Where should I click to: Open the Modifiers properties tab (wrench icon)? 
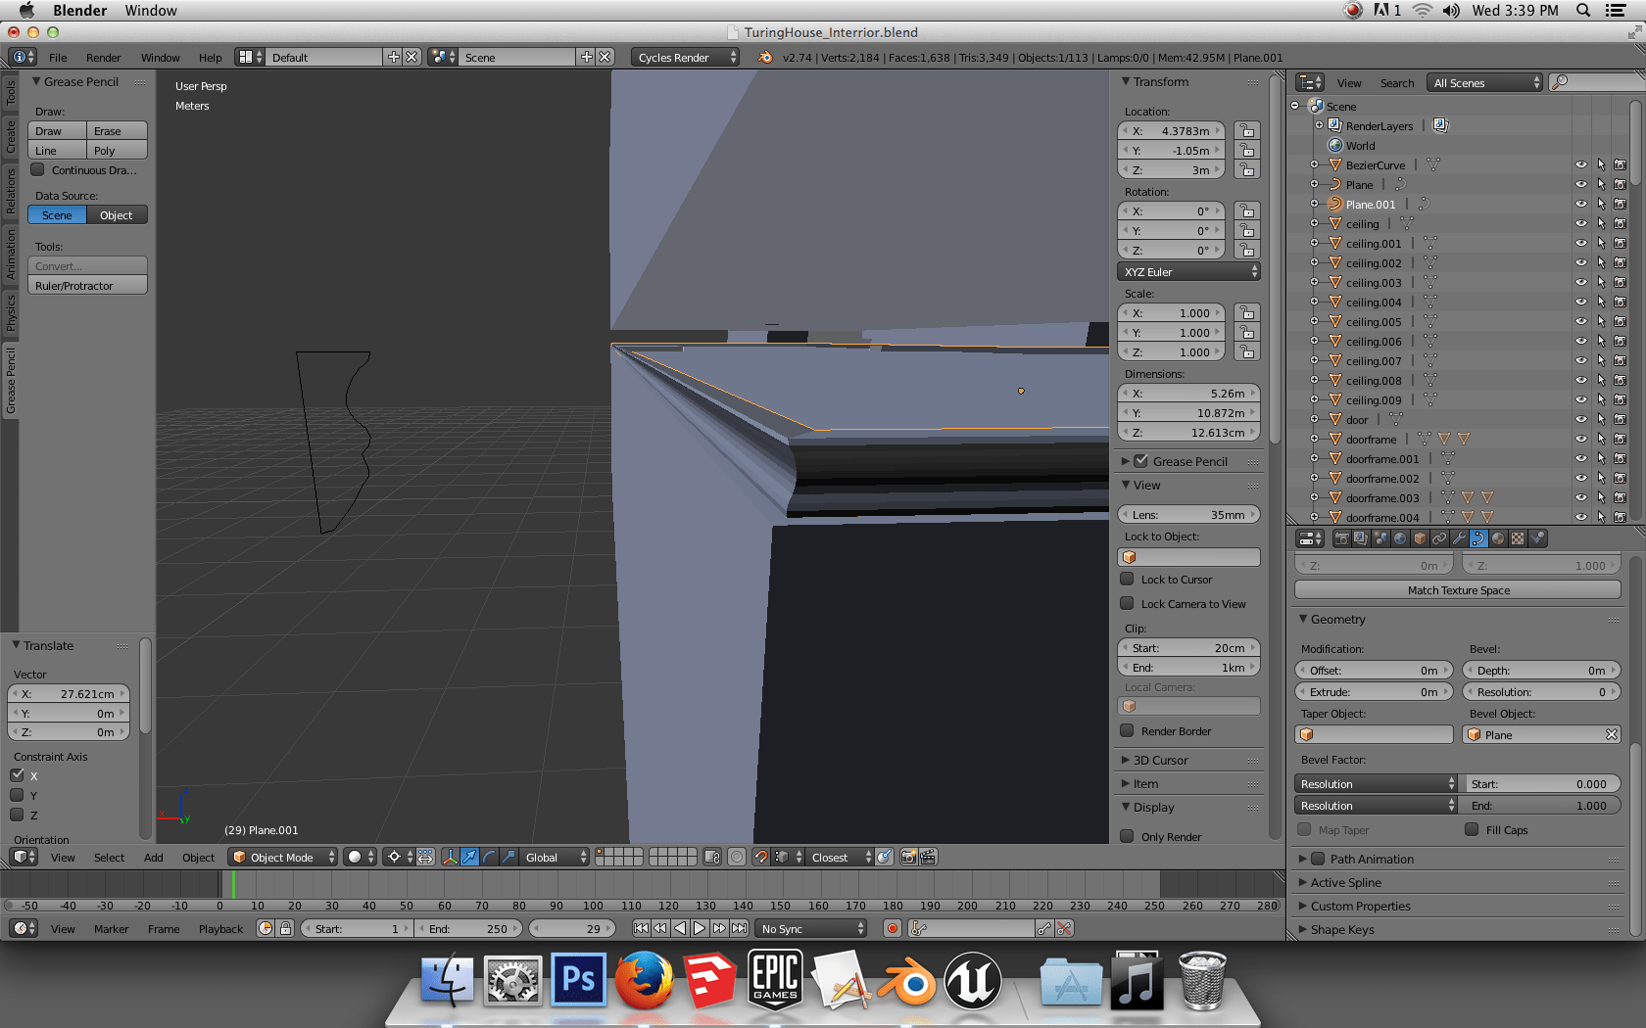point(1459,538)
